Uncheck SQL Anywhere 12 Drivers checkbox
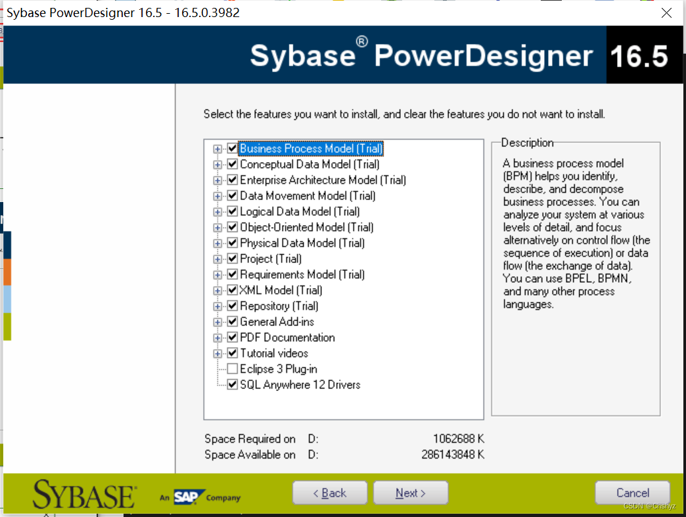The height and width of the screenshot is (517, 686). pyautogui.click(x=233, y=384)
